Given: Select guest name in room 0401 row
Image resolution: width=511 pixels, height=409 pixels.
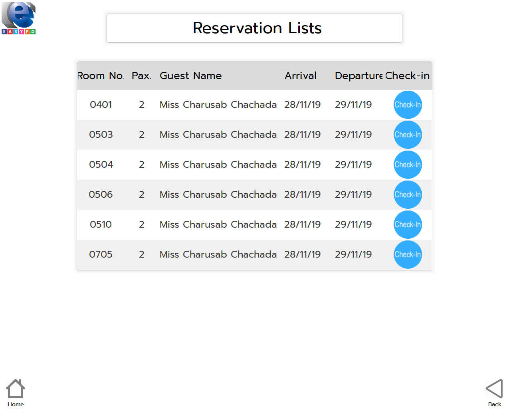Looking at the screenshot, I should [218, 105].
